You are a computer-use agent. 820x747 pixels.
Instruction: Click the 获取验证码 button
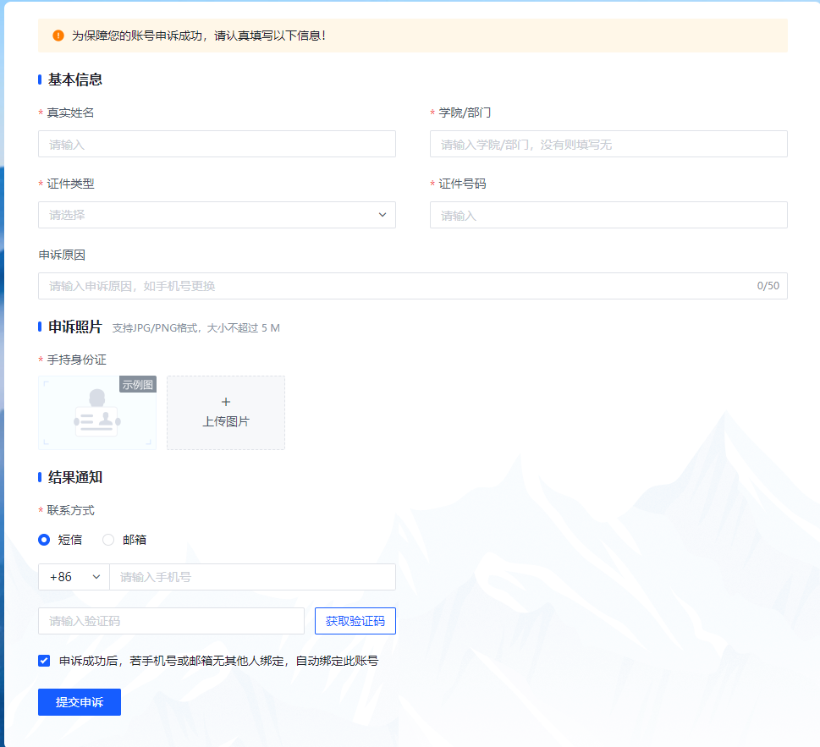[x=355, y=621]
